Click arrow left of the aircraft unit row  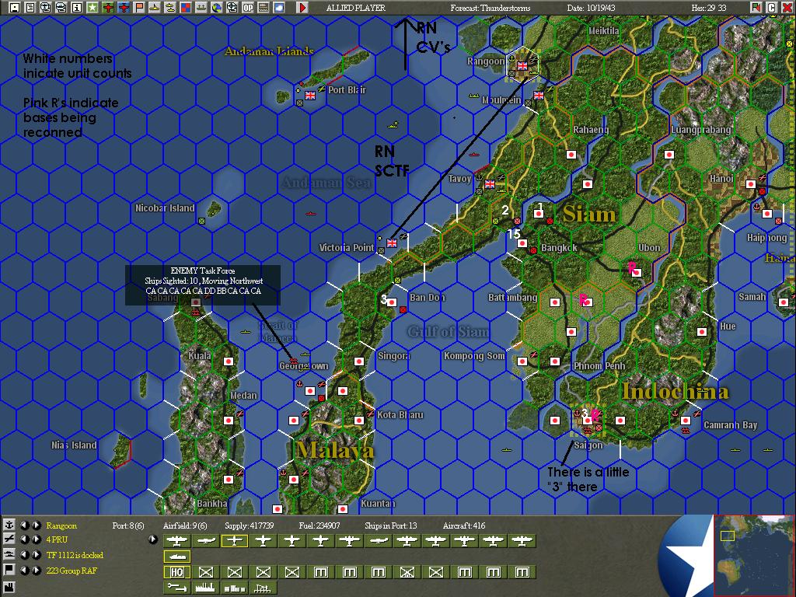coord(153,539)
